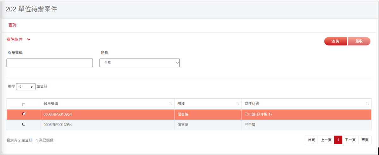
Task: Select page 1 in pagination
Action: [338, 140]
